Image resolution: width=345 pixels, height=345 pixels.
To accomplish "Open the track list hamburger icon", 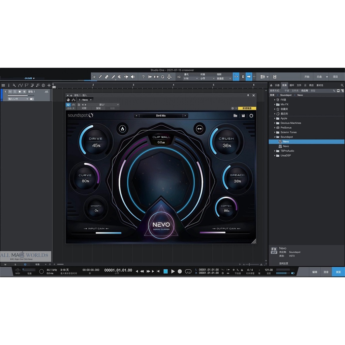I will click(3, 85).
